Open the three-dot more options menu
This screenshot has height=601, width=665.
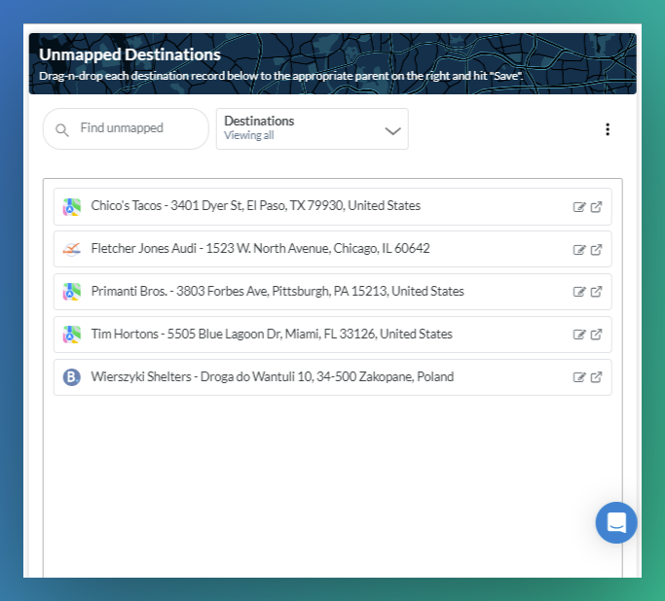(x=608, y=129)
